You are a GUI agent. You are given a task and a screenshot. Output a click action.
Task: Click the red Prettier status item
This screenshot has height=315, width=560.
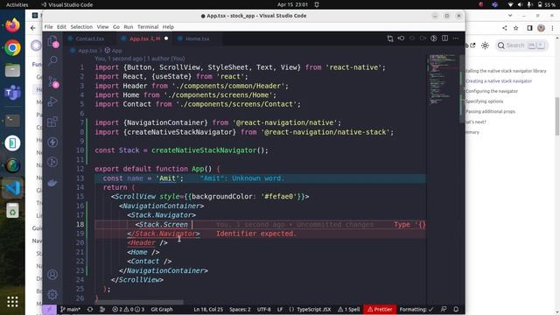(380, 309)
